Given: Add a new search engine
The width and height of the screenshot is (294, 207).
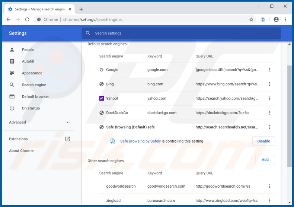Looking at the screenshot, I should 265,160.
